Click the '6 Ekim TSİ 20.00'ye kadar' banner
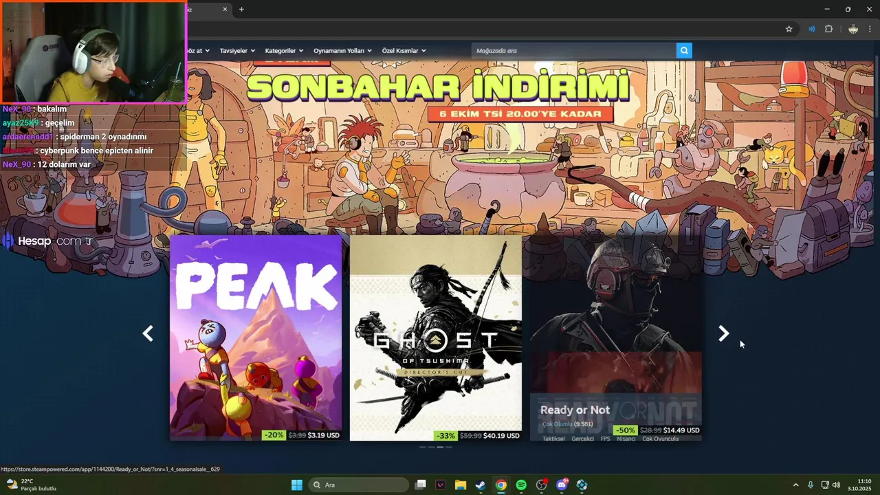Screen dimensions: 880x495 pos(520,114)
